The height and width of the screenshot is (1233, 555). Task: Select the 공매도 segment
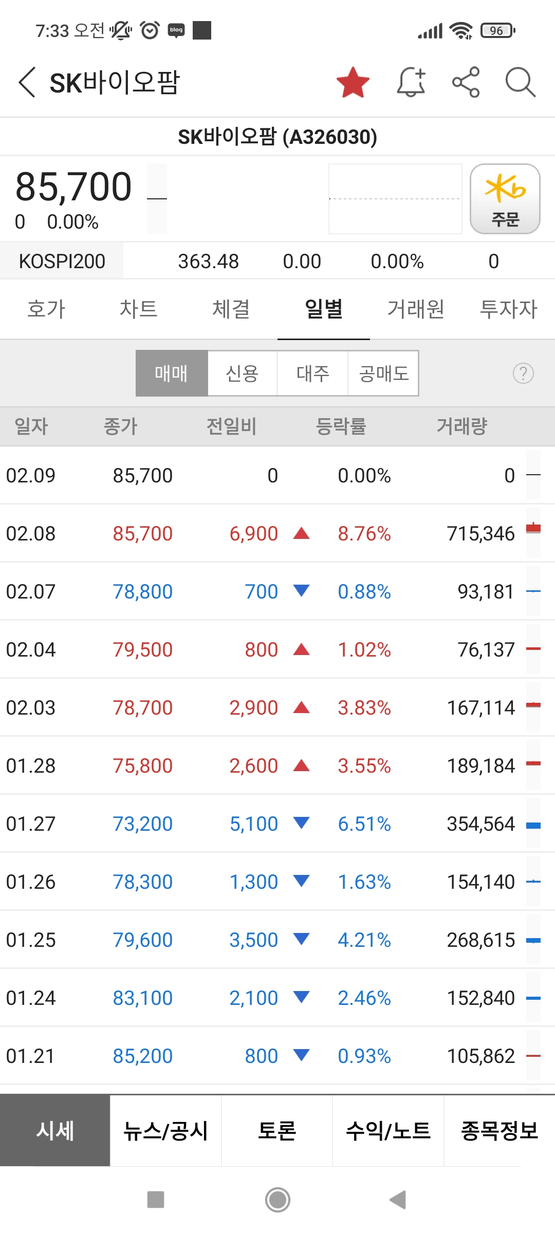click(x=384, y=373)
